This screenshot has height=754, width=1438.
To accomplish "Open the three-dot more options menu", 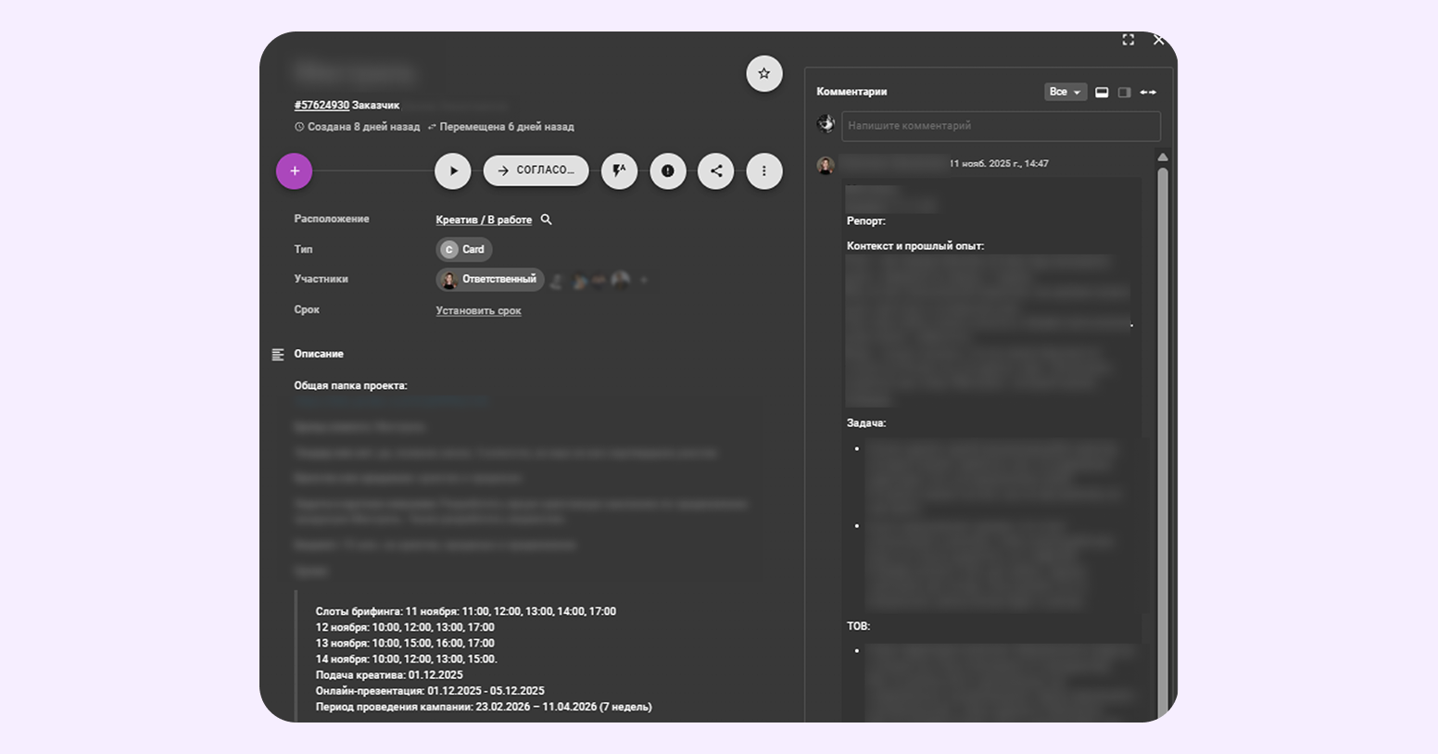I will pos(763,171).
